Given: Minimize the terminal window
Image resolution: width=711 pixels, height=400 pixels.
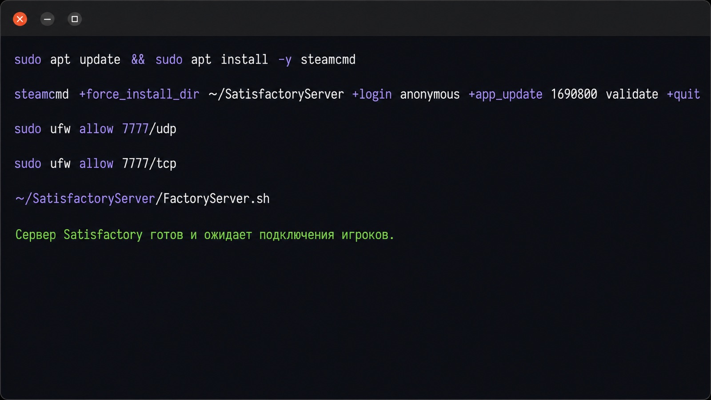Looking at the screenshot, I should coord(48,19).
